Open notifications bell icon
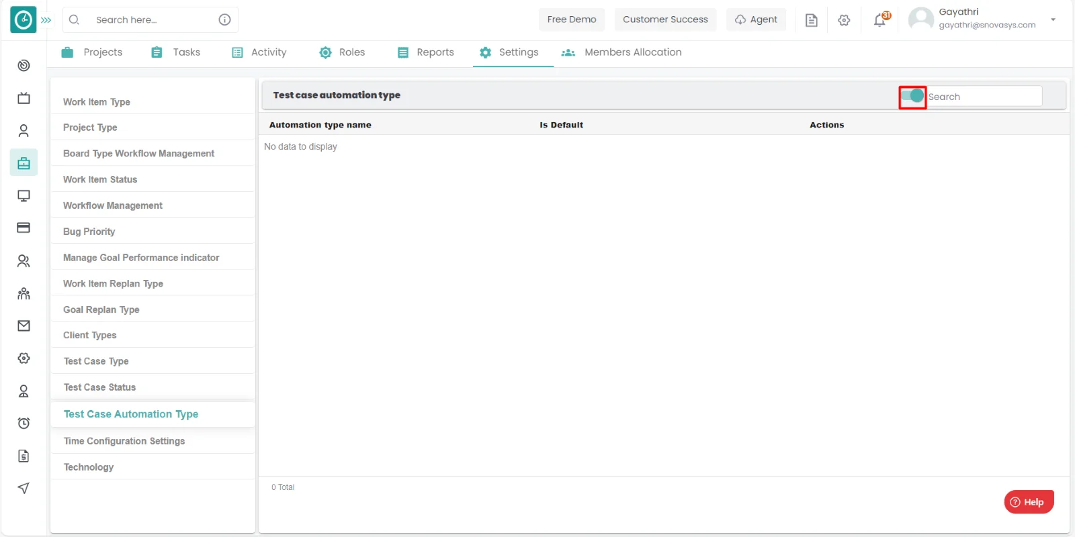This screenshot has width=1075, height=537. (x=880, y=20)
